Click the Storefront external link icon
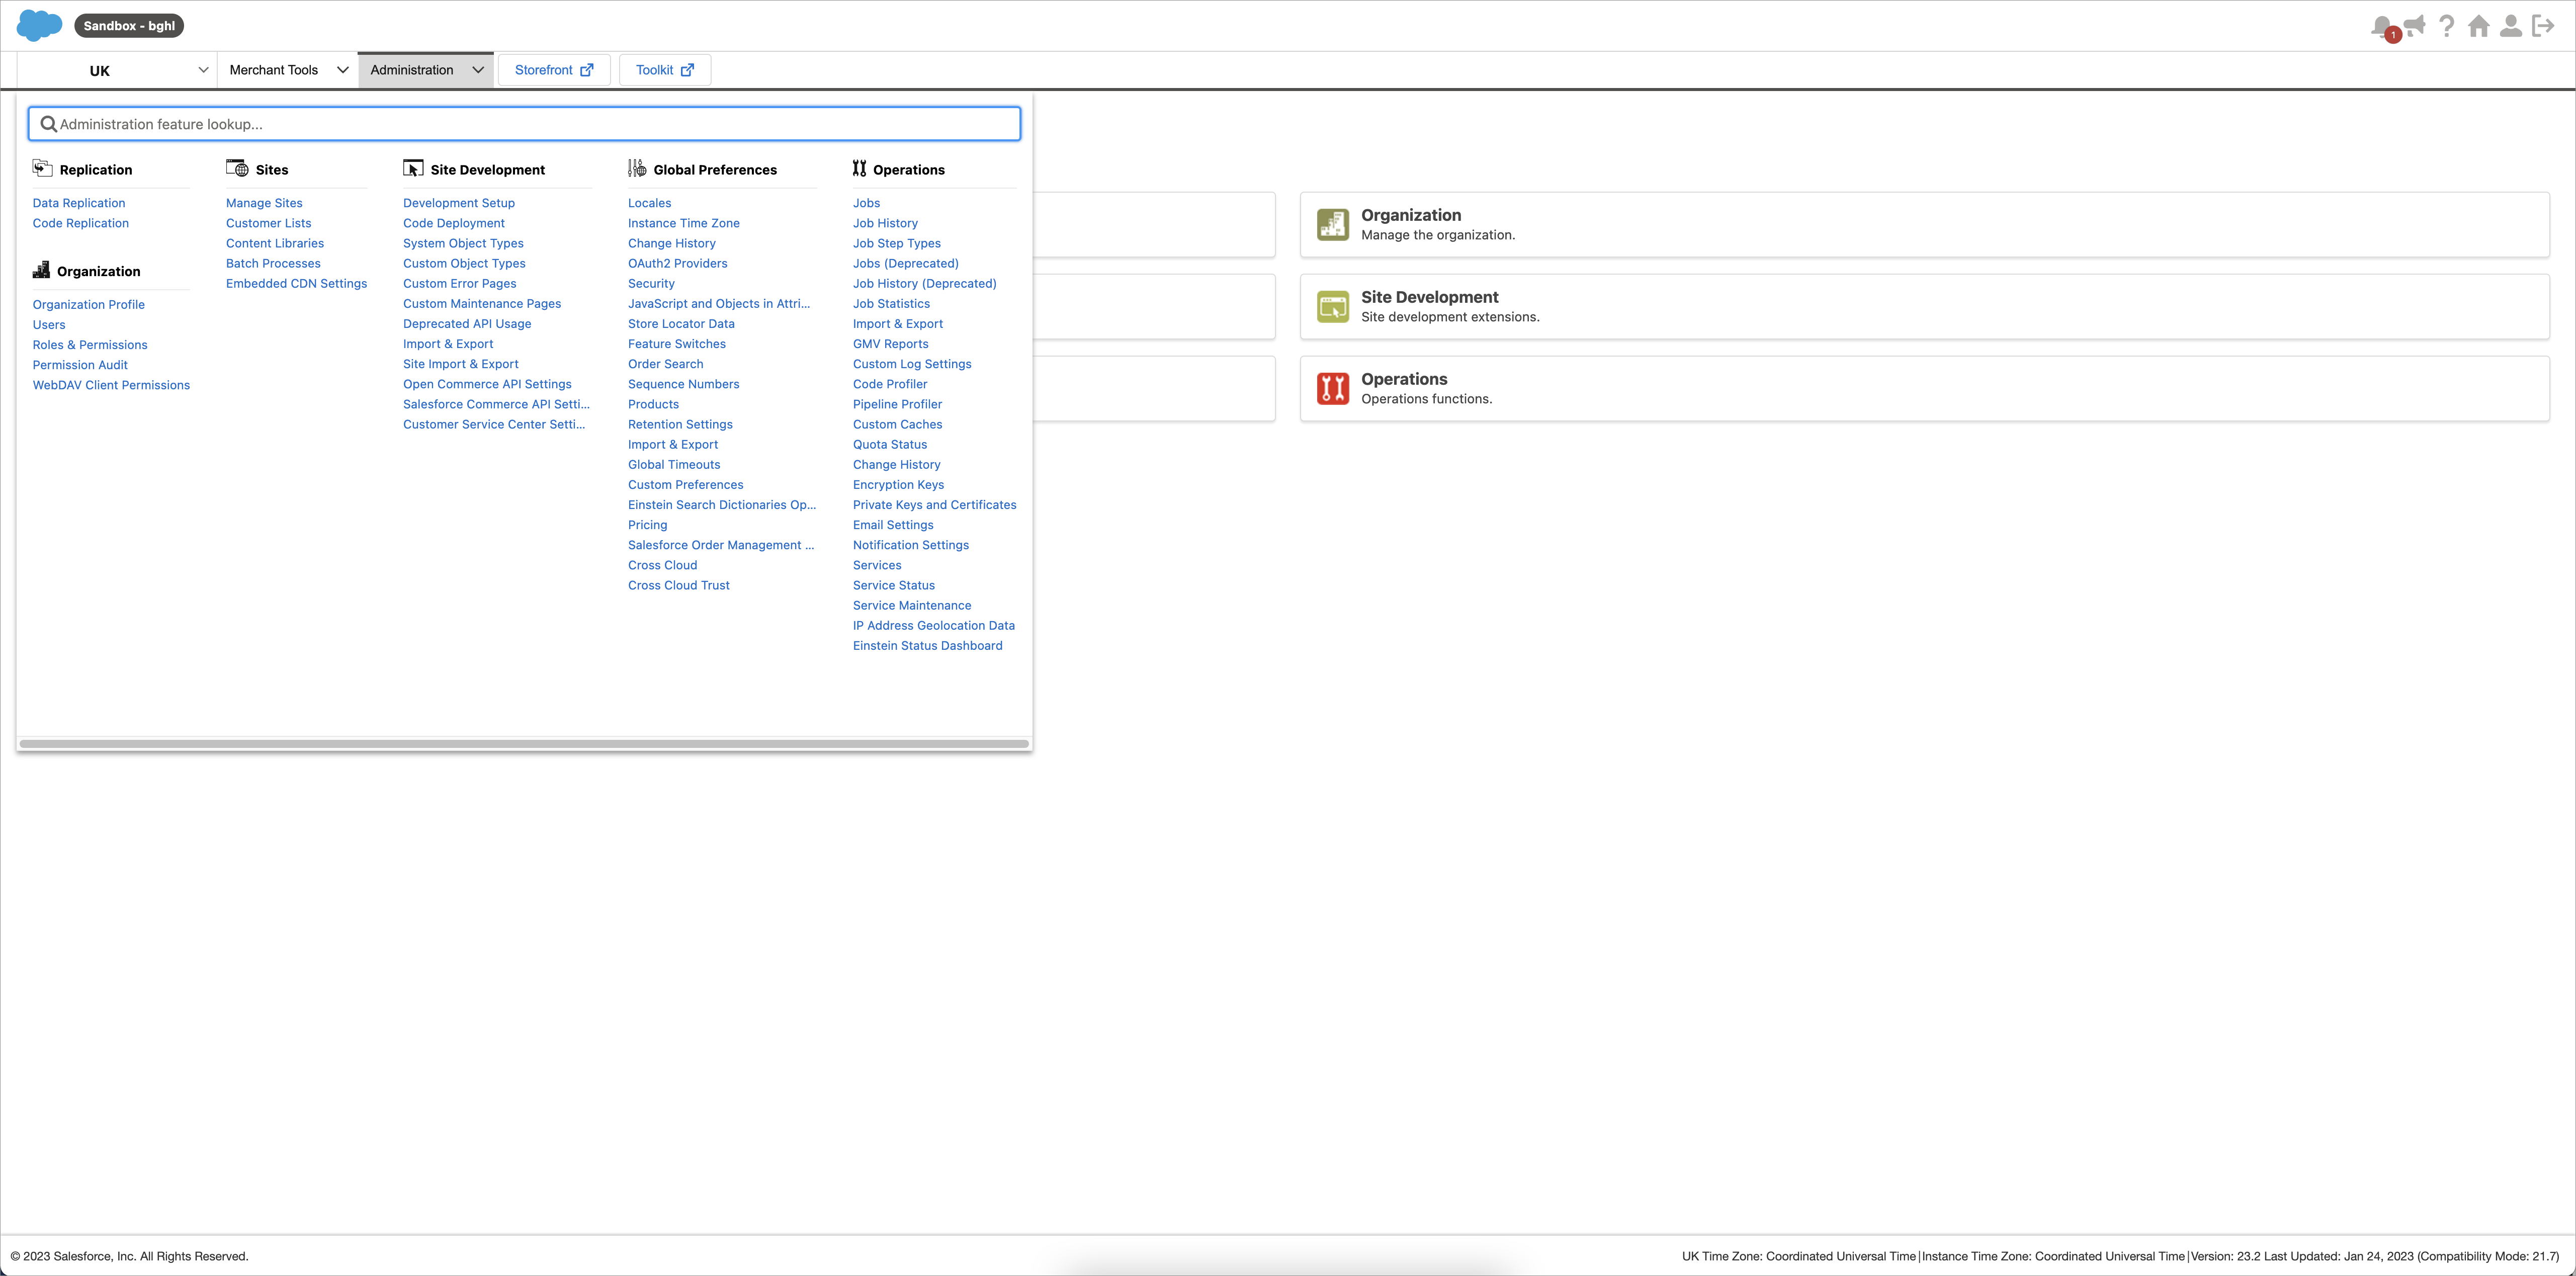This screenshot has width=2576, height=1276. click(x=587, y=70)
